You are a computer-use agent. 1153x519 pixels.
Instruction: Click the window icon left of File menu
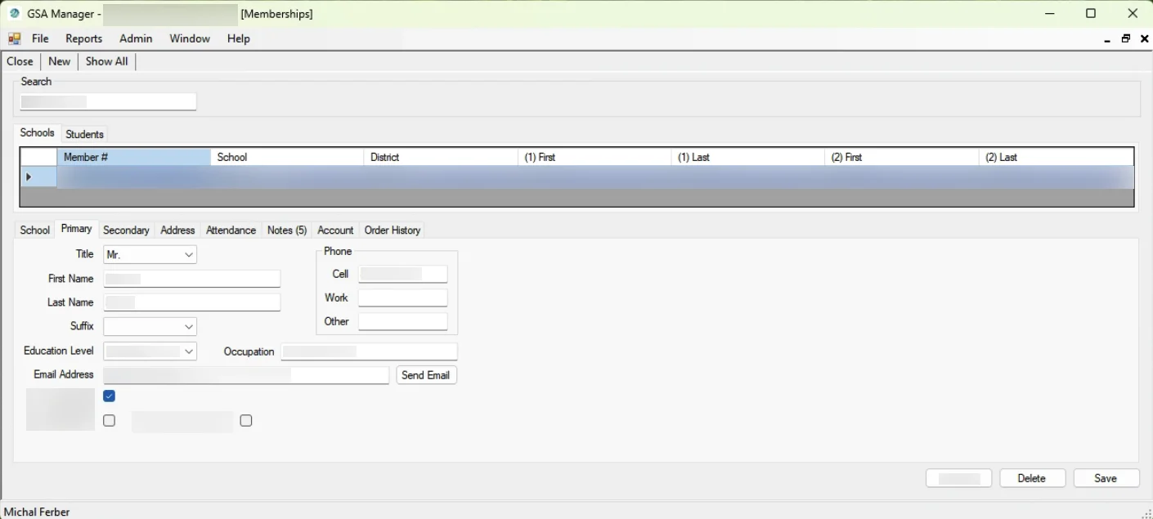(14, 38)
